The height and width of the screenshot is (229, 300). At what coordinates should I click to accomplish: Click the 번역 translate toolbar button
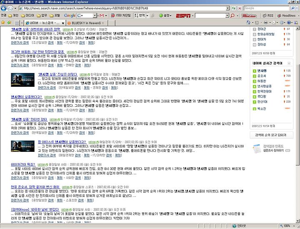click(140, 15)
